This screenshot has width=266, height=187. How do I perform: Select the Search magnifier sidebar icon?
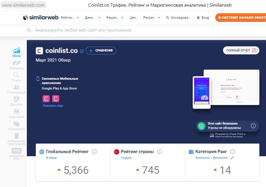pos(16,75)
